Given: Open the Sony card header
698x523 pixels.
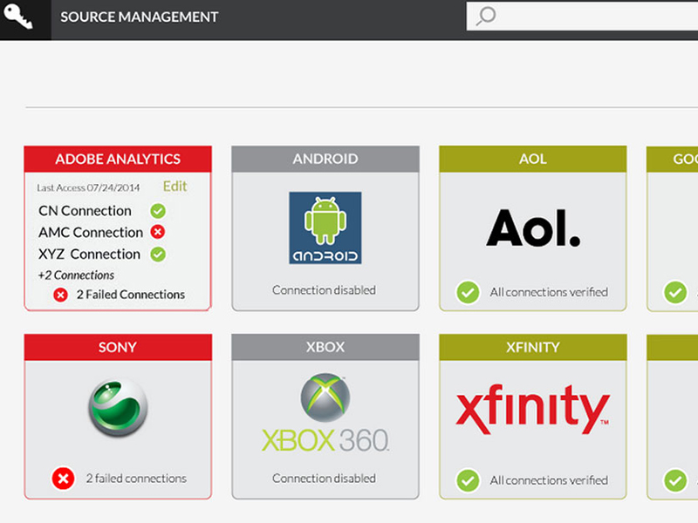Looking at the screenshot, I should [x=118, y=347].
